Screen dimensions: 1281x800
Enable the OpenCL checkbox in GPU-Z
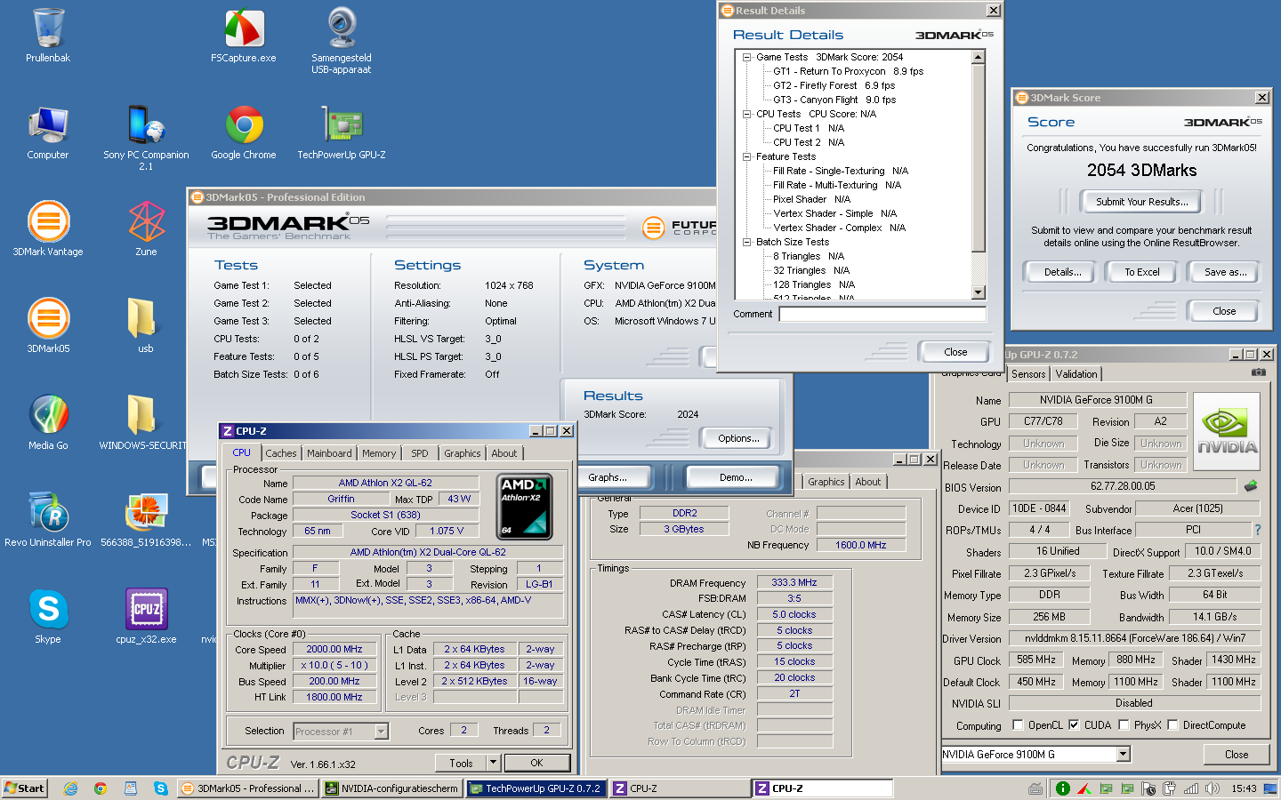(x=1018, y=725)
